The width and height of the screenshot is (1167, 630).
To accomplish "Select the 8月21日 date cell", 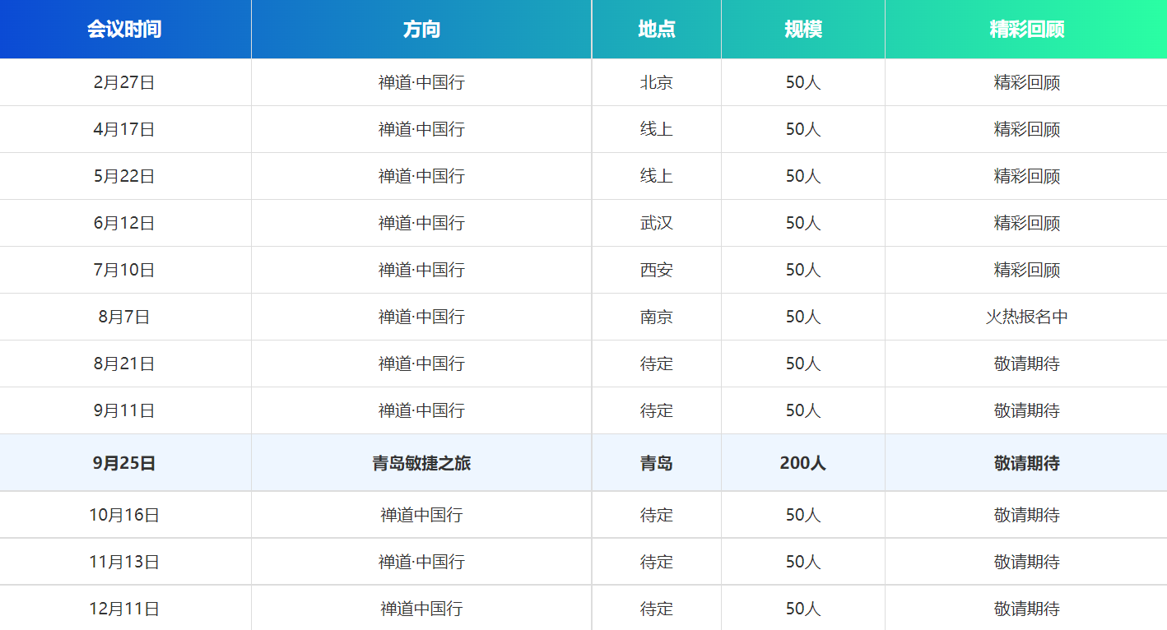I will point(124,364).
